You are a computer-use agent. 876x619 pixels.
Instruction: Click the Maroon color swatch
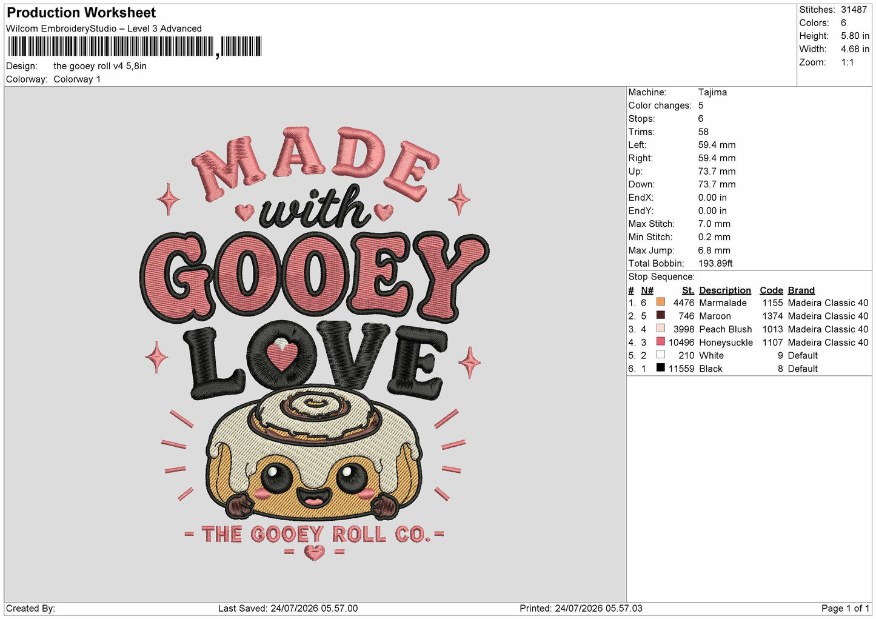click(661, 315)
